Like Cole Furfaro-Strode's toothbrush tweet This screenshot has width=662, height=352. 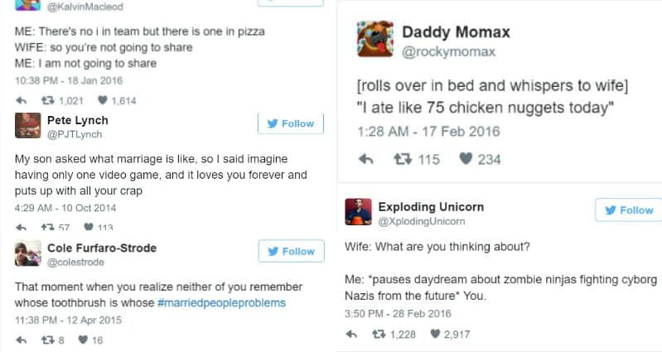83,340
